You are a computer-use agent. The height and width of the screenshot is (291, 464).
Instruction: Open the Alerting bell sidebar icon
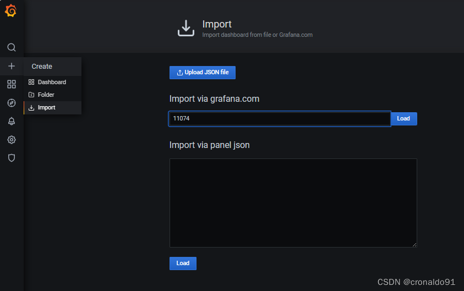pos(12,121)
